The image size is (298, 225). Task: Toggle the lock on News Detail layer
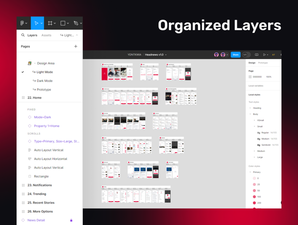point(71,220)
